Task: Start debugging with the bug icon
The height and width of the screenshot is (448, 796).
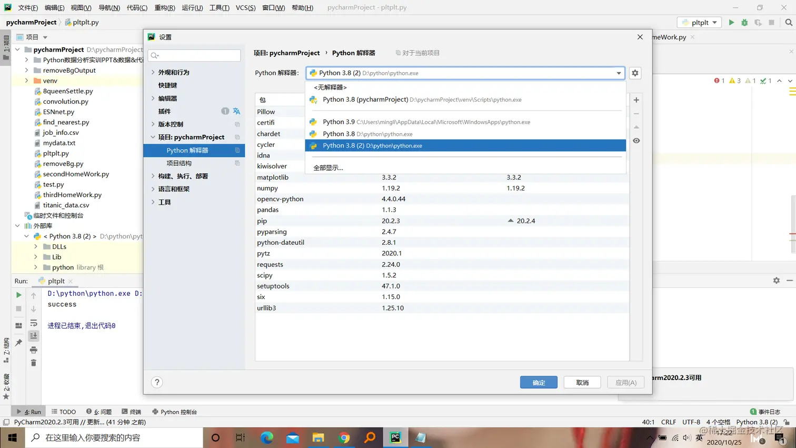Action: coord(744,23)
